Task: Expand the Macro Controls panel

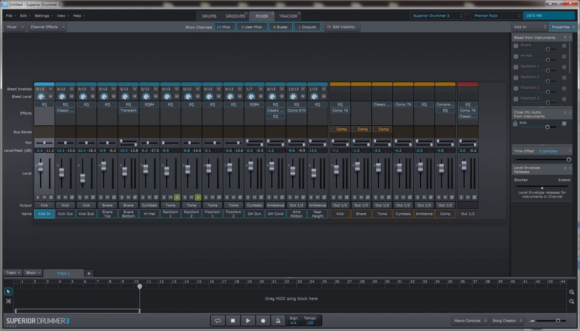Action: click(470, 321)
